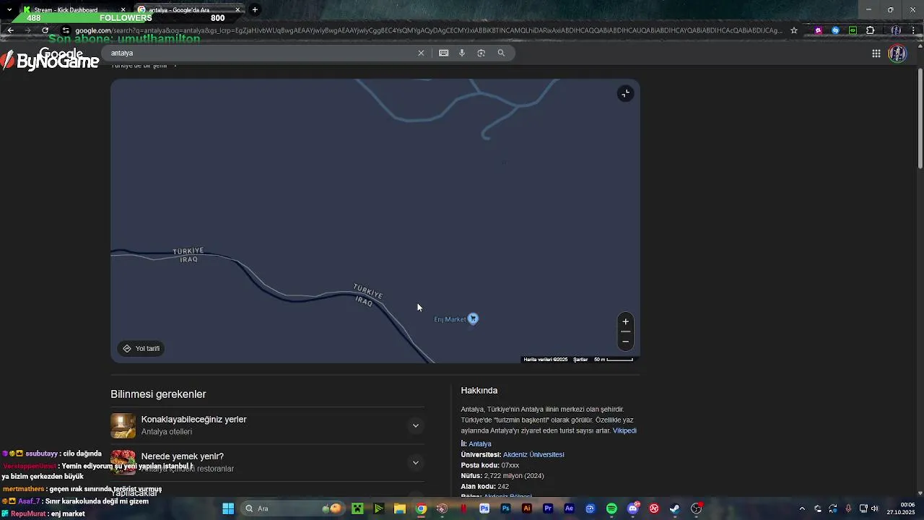Show hidden system tray icons
This screenshot has width=924, height=520.
point(801,508)
